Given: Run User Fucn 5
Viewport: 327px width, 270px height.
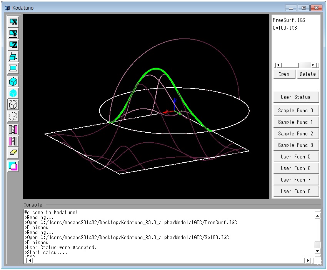Looking at the screenshot, I should coord(296,157).
